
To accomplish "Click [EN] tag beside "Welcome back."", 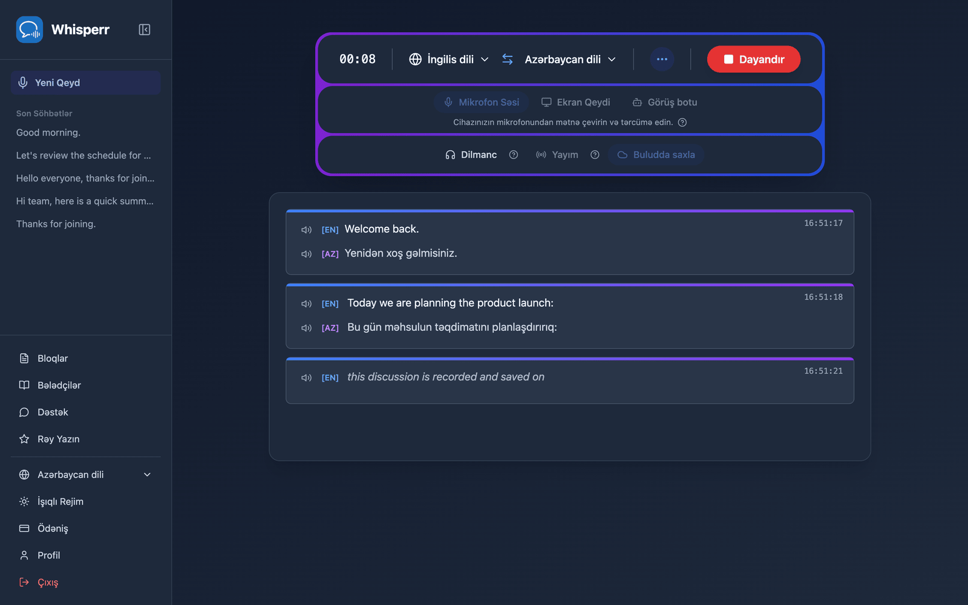I will (330, 230).
